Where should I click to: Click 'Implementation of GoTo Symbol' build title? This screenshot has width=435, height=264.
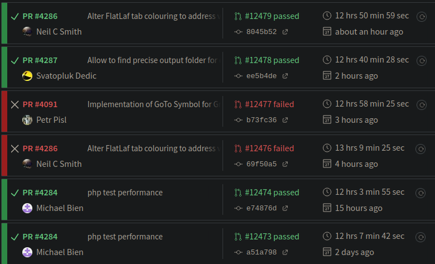[152, 104]
